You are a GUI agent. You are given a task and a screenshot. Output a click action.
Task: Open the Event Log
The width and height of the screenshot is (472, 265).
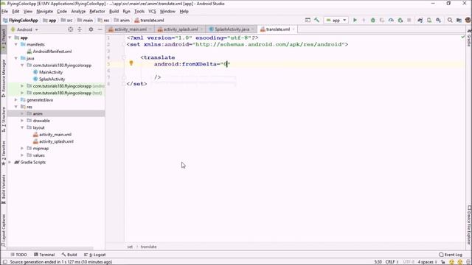pyautogui.click(x=451, y=255)
